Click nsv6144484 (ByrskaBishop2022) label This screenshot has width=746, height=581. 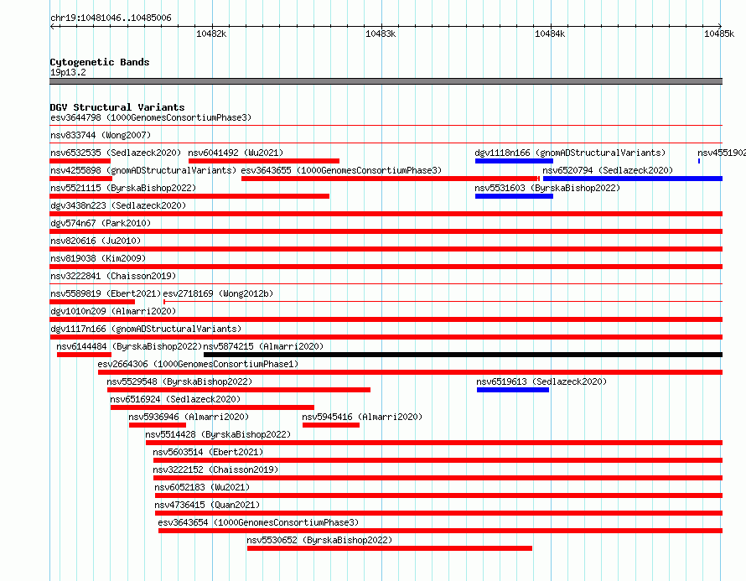click(x=129, y=346)
